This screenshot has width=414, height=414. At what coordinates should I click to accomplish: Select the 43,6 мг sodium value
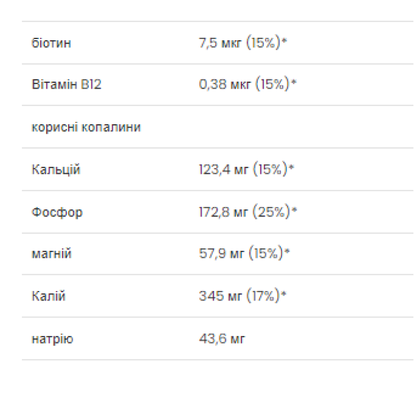222,339
